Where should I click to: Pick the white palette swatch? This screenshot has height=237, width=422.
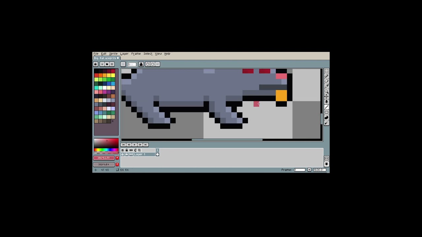point(105,88)
